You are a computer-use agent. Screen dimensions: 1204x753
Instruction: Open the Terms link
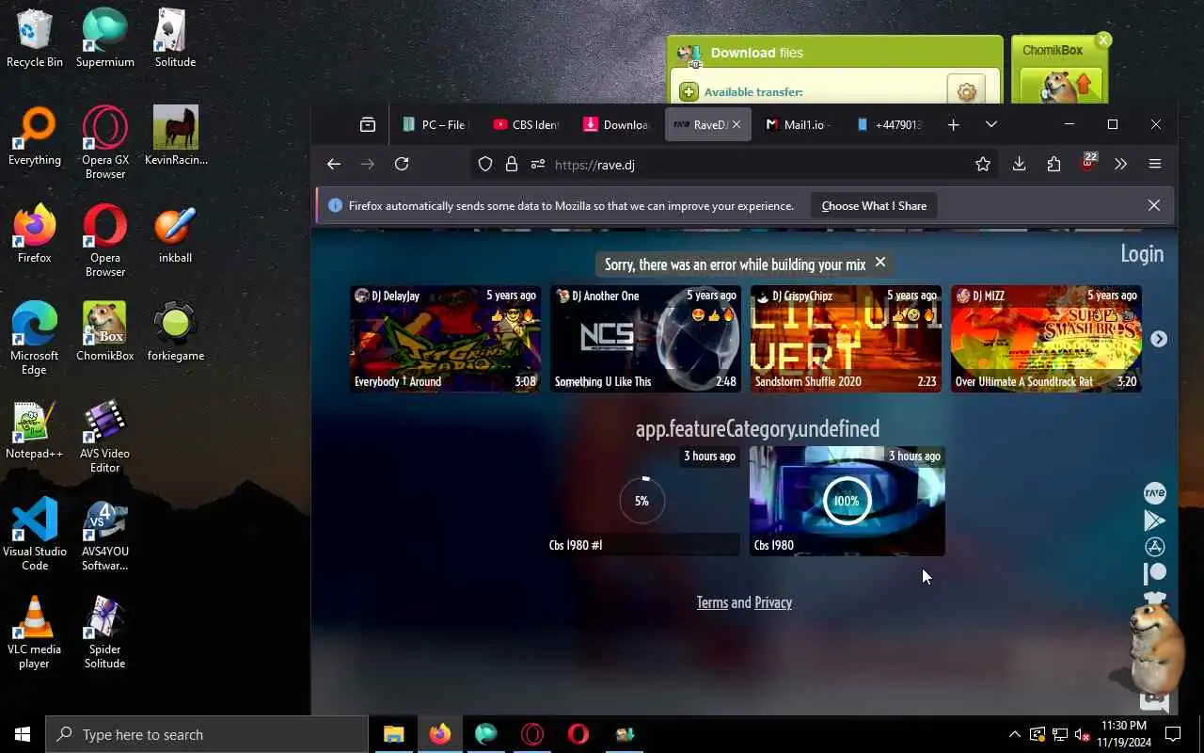(712, 602)
